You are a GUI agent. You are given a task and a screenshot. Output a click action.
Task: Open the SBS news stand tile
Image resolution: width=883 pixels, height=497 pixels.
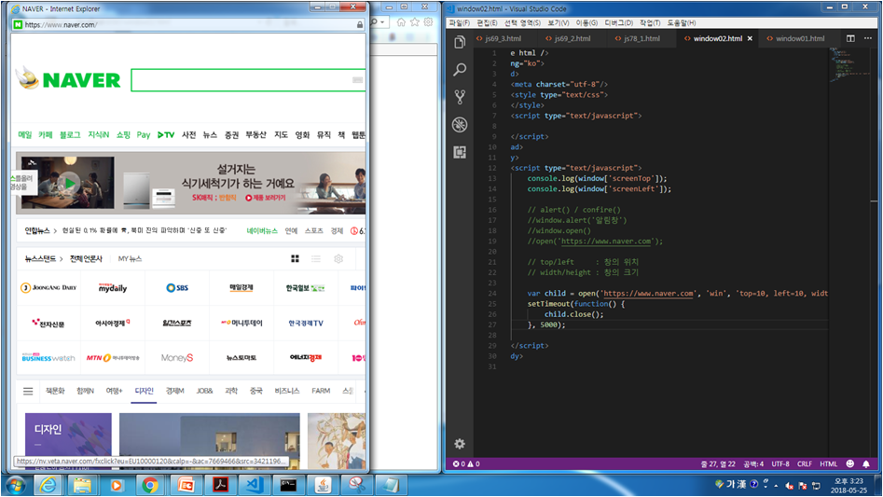click(x=177, y=287)
